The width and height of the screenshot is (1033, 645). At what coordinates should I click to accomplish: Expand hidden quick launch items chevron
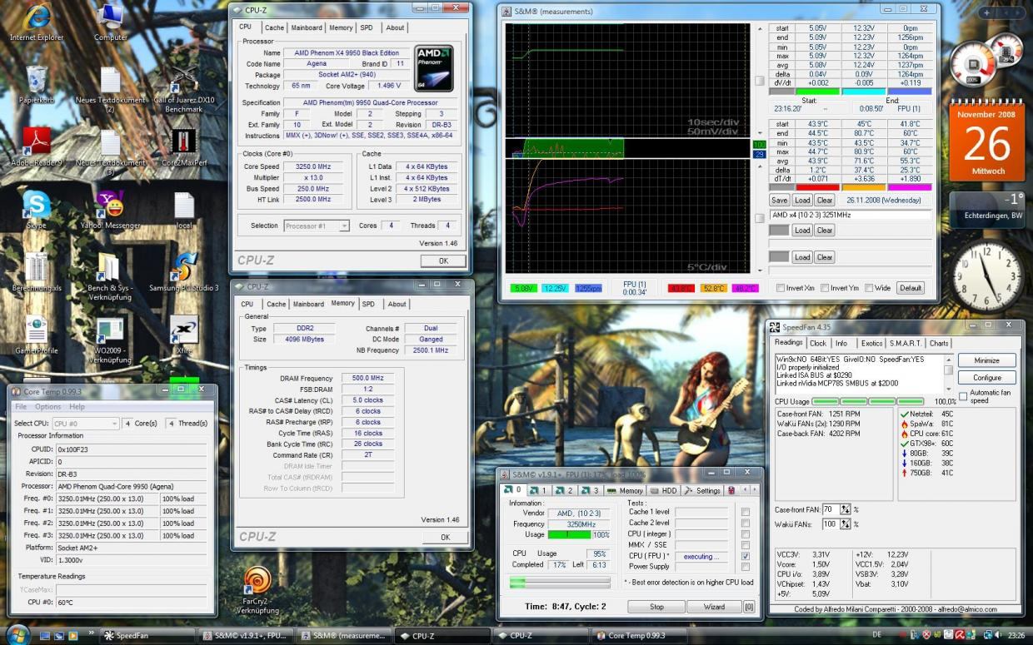91,633
